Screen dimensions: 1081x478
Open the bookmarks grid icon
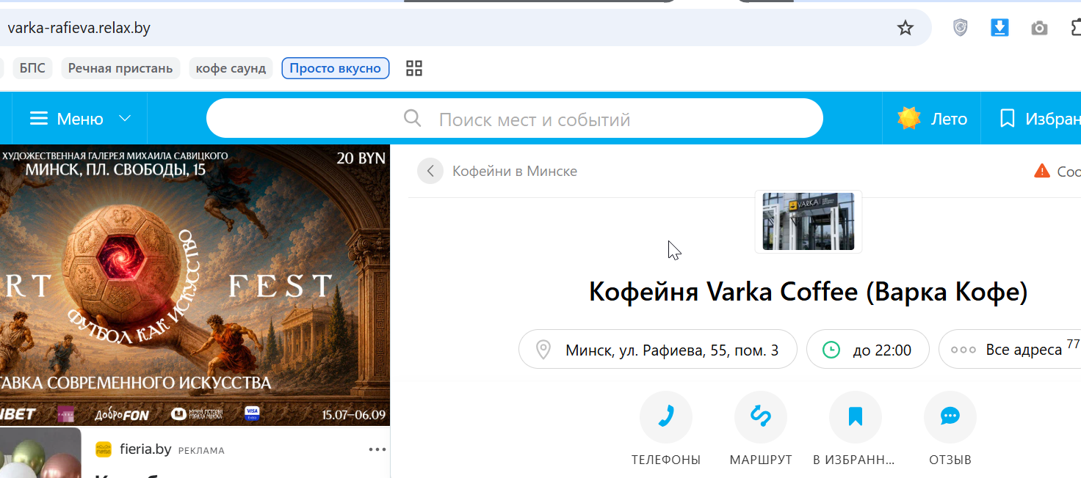414,68
